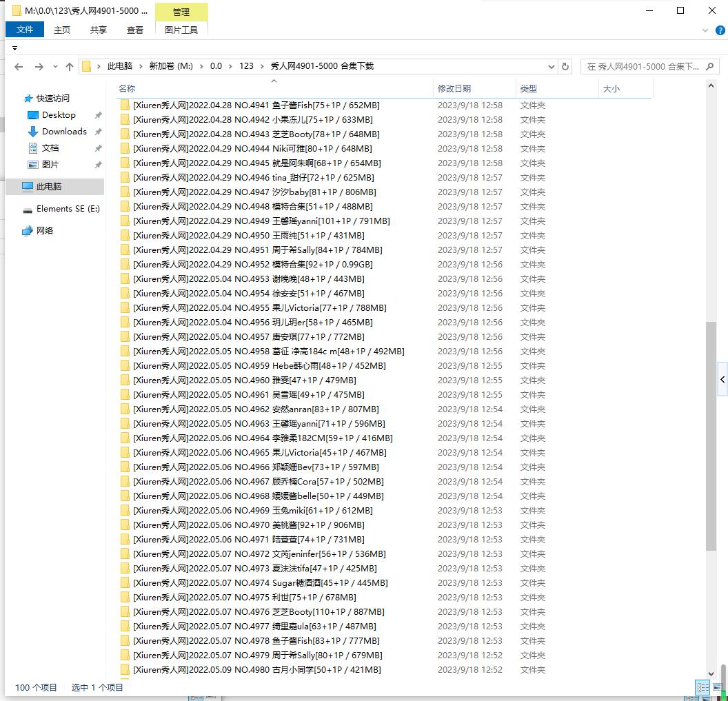Switch to the 主页 ribbon tab

[62, 30]
